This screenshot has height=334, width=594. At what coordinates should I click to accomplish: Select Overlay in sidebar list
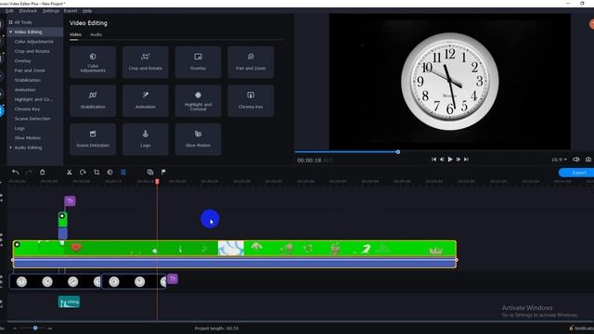22,61
